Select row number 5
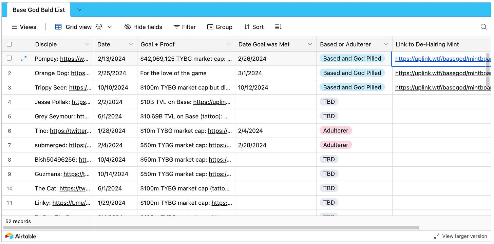This screenshot has width=494, height=244. click(9, 116)
